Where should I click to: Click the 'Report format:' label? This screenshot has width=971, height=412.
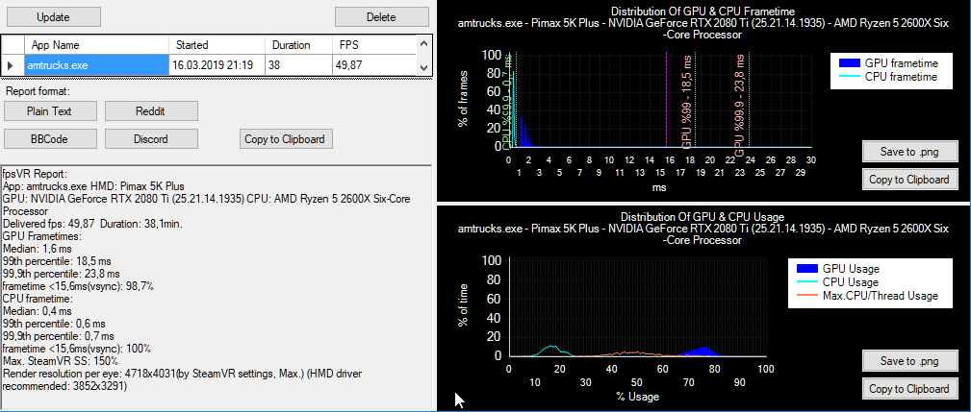pos(38,91)
